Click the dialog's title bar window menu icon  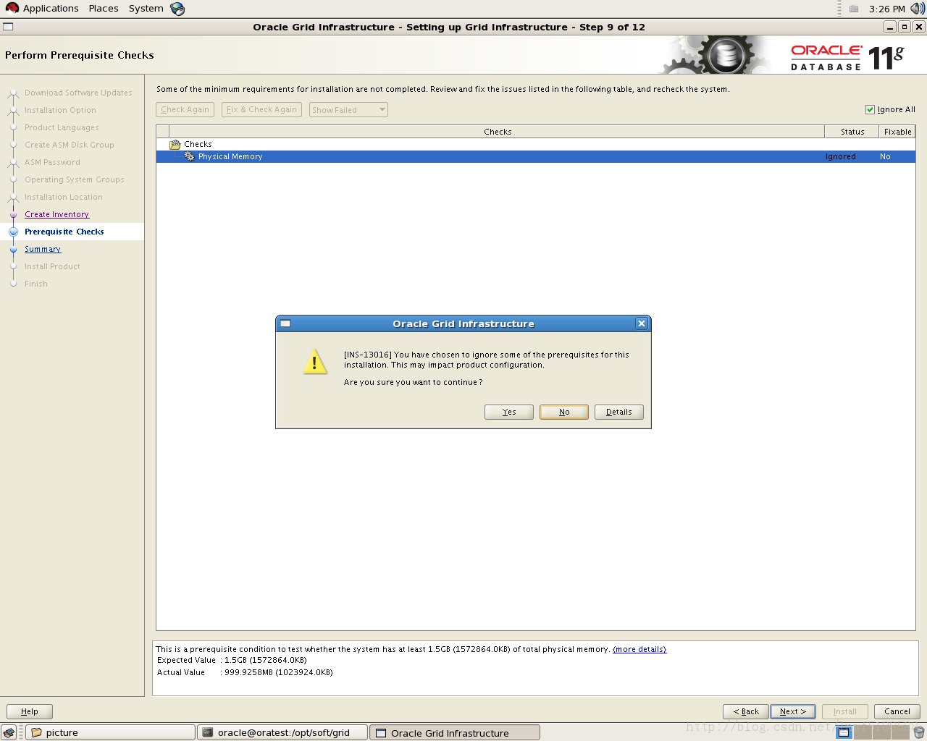pos(285,323)
